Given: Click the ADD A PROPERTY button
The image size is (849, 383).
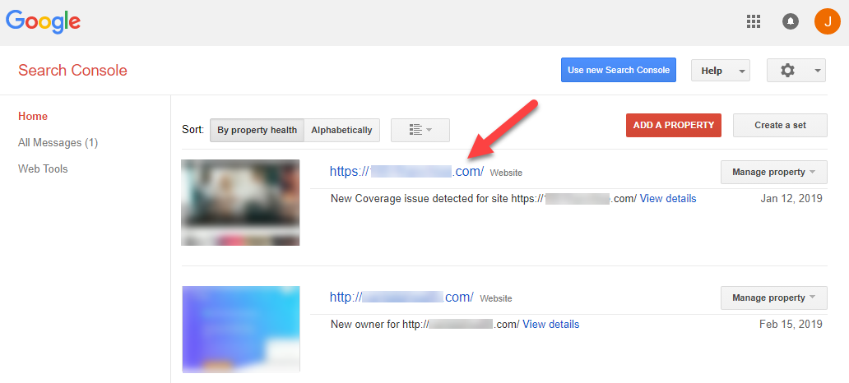Looking at the screenshot, I should tap(674, 125).
